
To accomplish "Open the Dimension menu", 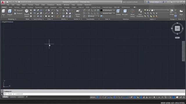I will click(x=51, y=5).
